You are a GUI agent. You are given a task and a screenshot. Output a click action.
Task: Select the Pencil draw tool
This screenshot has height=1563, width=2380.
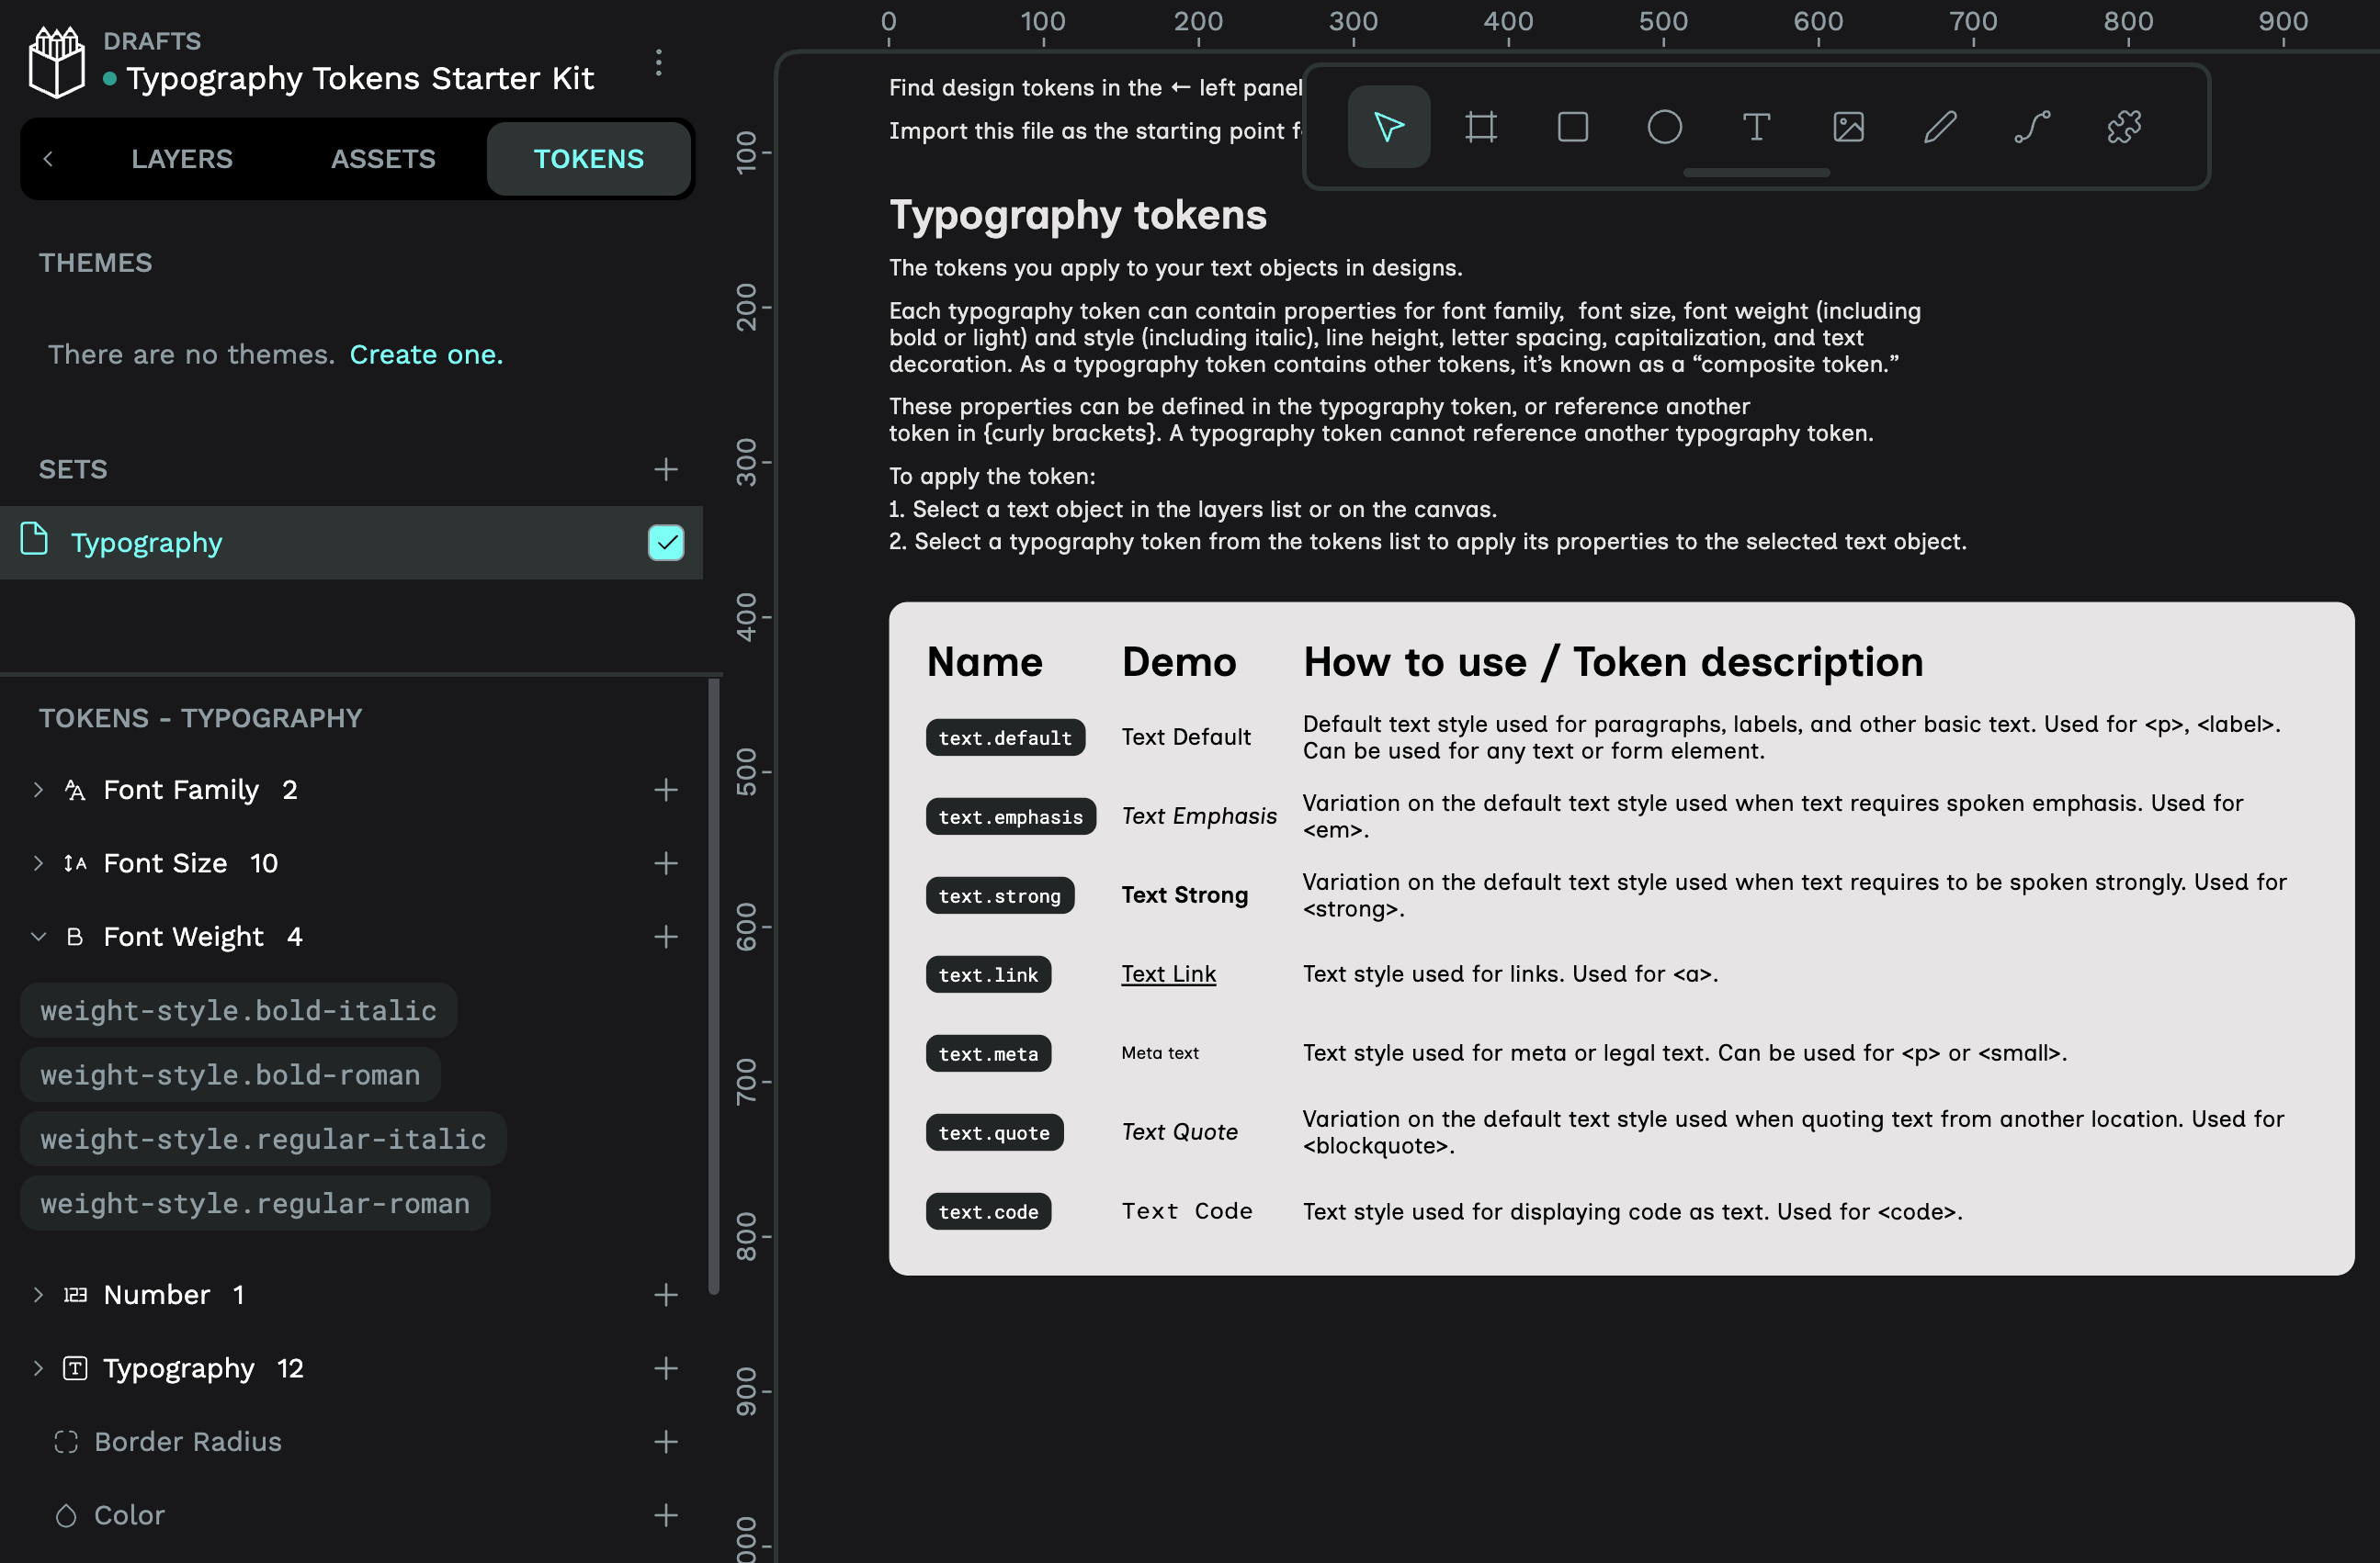[x=1940, y=127]
